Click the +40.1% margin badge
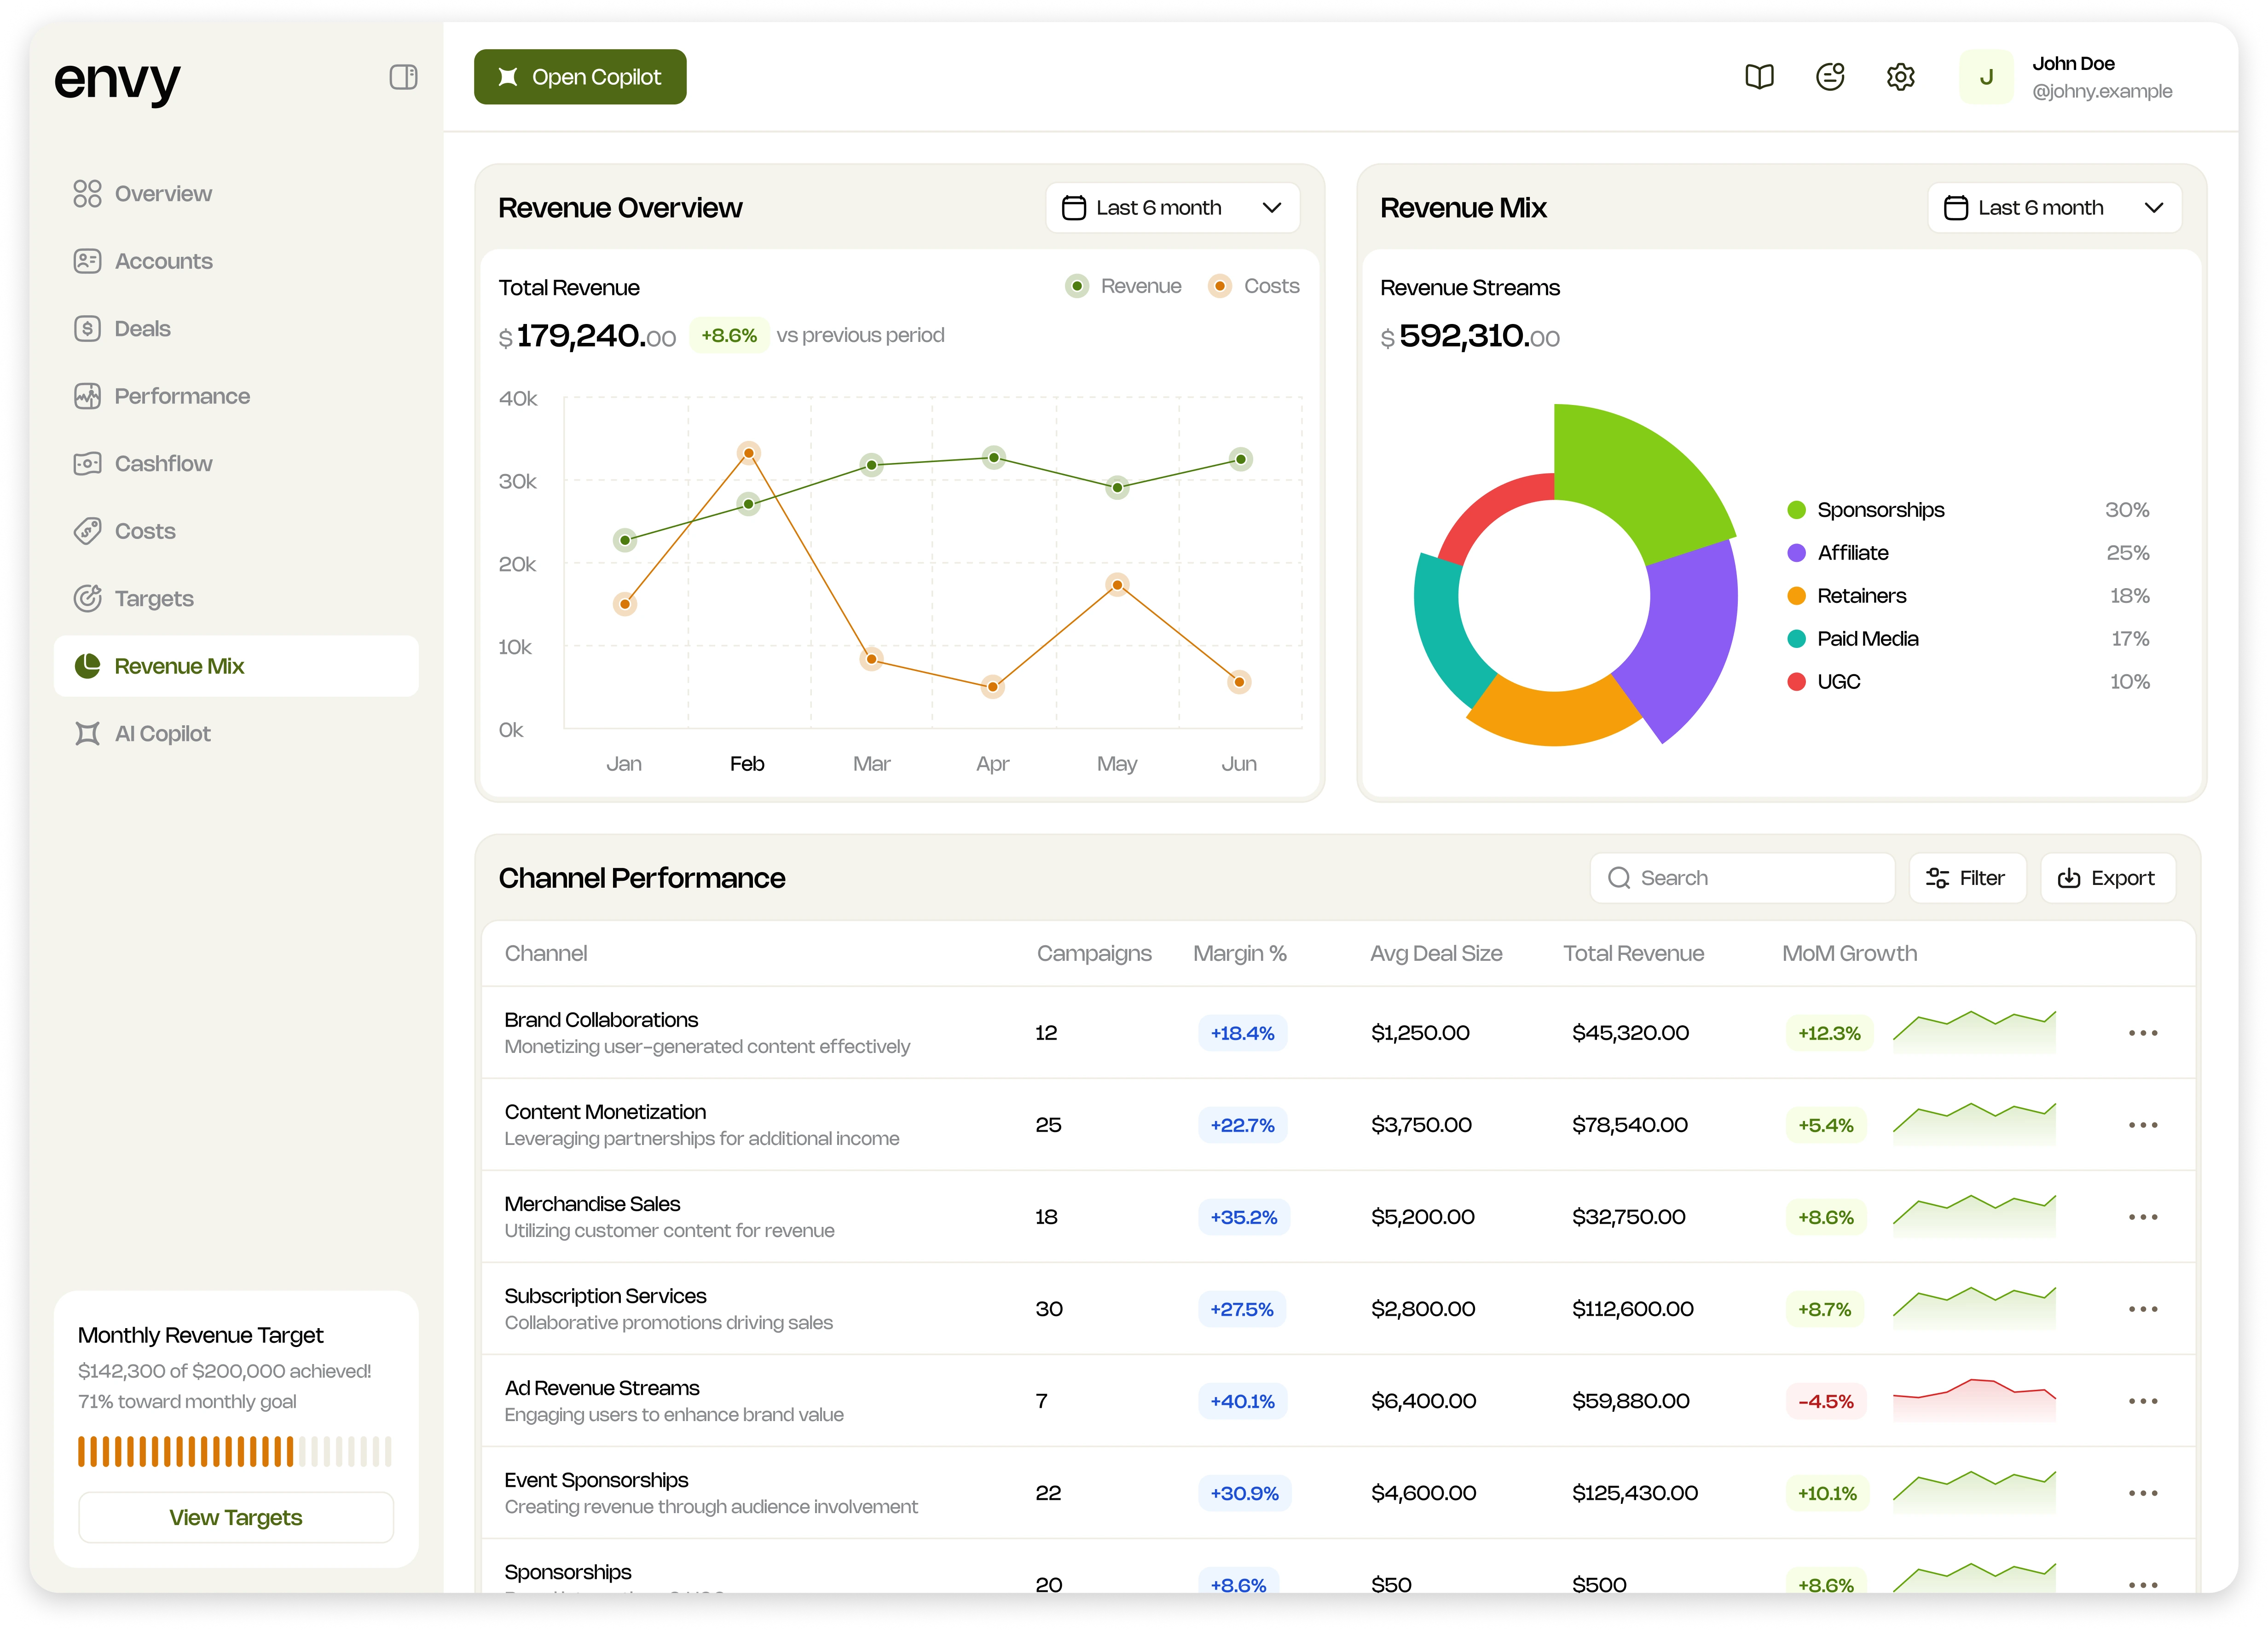This screenshot has height=1630, width=2268. [x=1242, y=1401]
